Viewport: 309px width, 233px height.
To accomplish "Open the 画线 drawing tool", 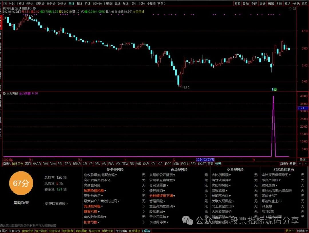I will (271, 3).
